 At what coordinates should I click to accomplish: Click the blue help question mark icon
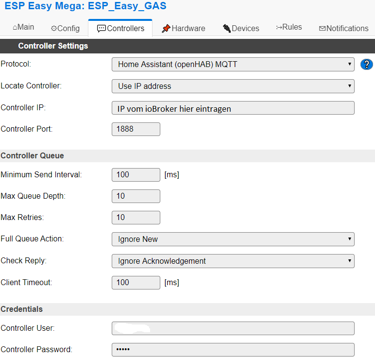pyautogui.click(x=367, y=65)
